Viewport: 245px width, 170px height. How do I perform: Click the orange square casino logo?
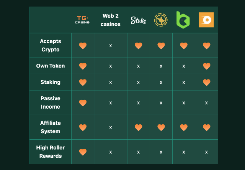click(x=206, y=20)
